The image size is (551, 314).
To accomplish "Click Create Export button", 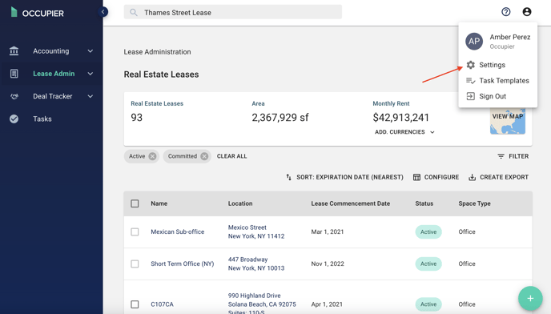I will 499,177.
